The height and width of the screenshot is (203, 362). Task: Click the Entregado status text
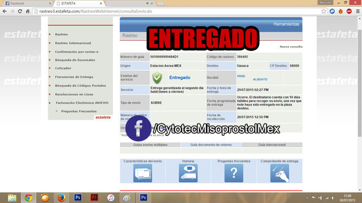pyautogui.click(x=180, y=78)
